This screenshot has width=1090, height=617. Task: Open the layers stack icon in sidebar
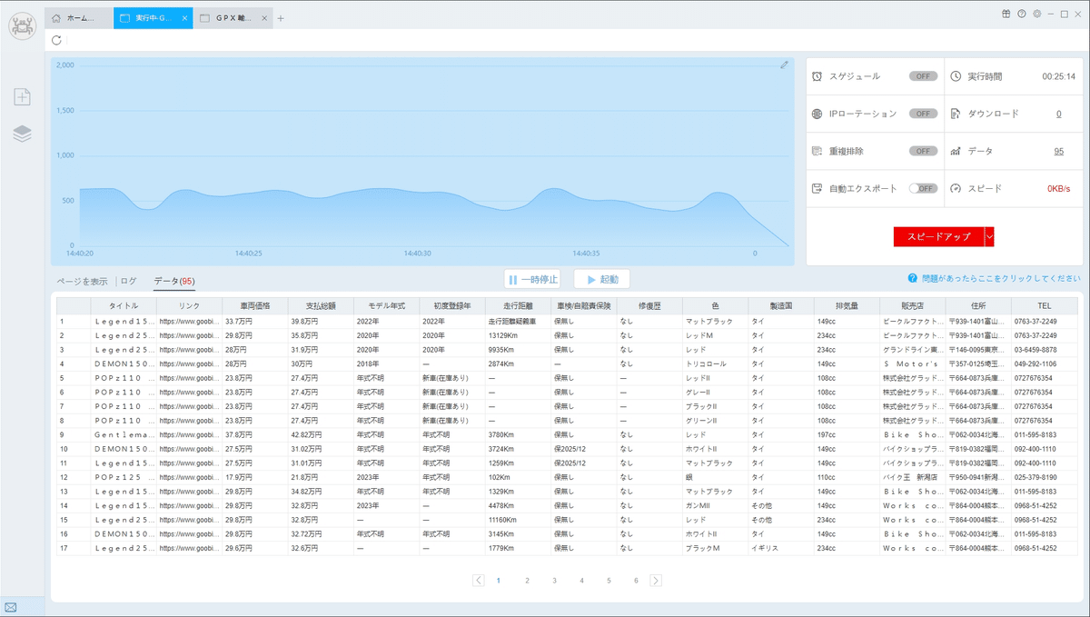point(23,134)
